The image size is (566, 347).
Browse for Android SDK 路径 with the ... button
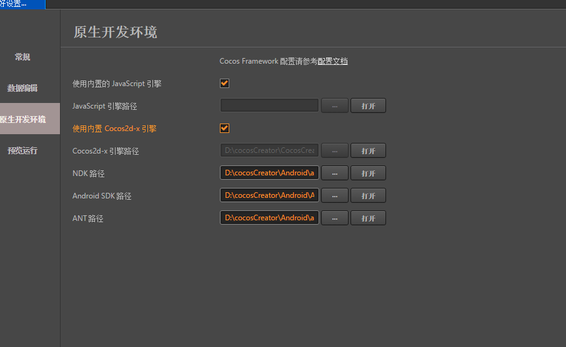click(x=335, y=195)
